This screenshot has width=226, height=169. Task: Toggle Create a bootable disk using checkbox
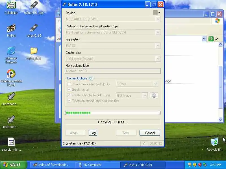69,95
